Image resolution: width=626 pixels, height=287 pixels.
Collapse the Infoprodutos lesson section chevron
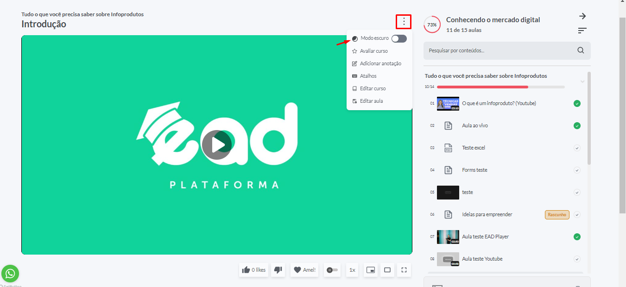[582, 82]
